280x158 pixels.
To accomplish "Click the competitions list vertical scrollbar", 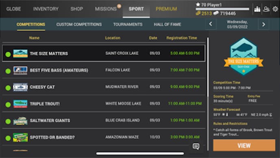I will 208,68.
